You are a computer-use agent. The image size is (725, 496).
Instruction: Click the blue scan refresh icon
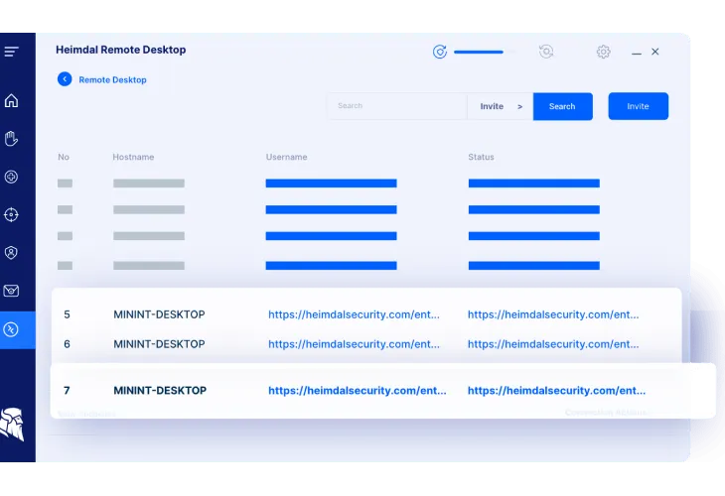[440, 52]
